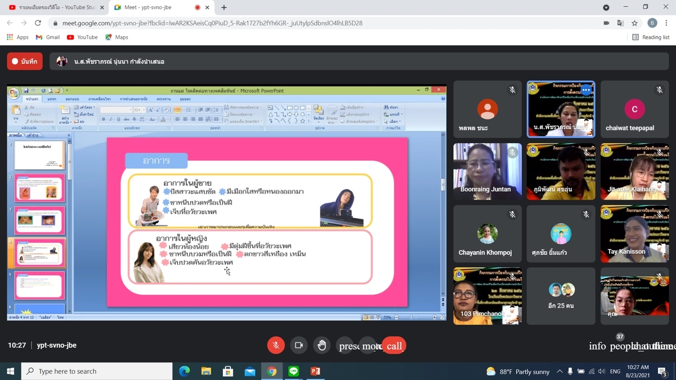Toggle the camera on in Meet
Image resolution: width=676 pixels, height=380 pixels.
[x=299, y=345]
